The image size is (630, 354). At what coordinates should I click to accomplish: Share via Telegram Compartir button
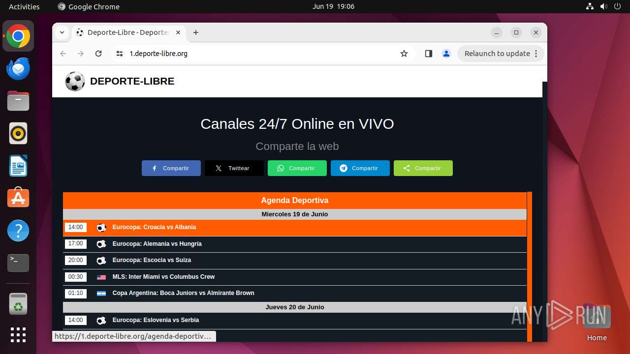click(360, 168)
